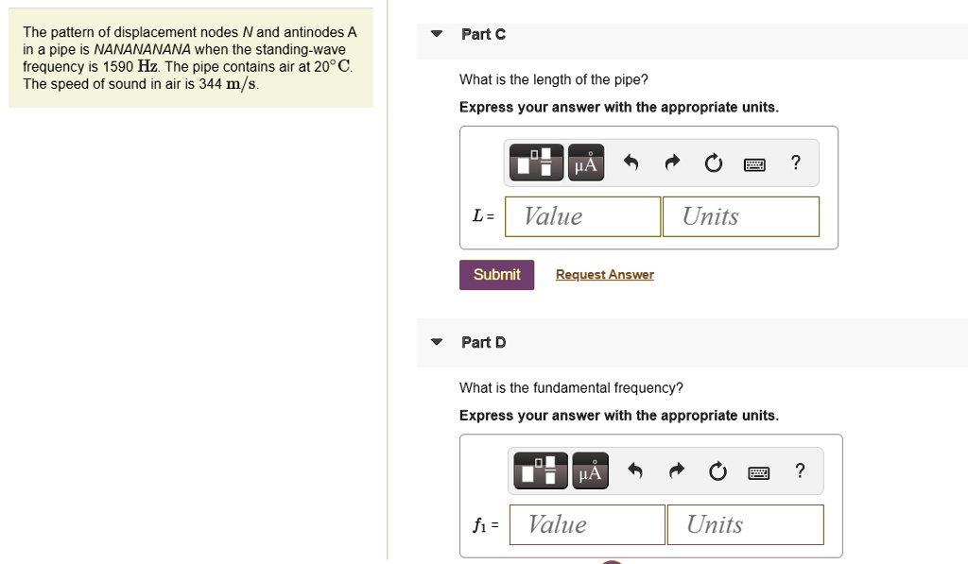Click the Units field for fundamental frequency f1
Viewport: 968px width, 564px height.
click(745, 524)
